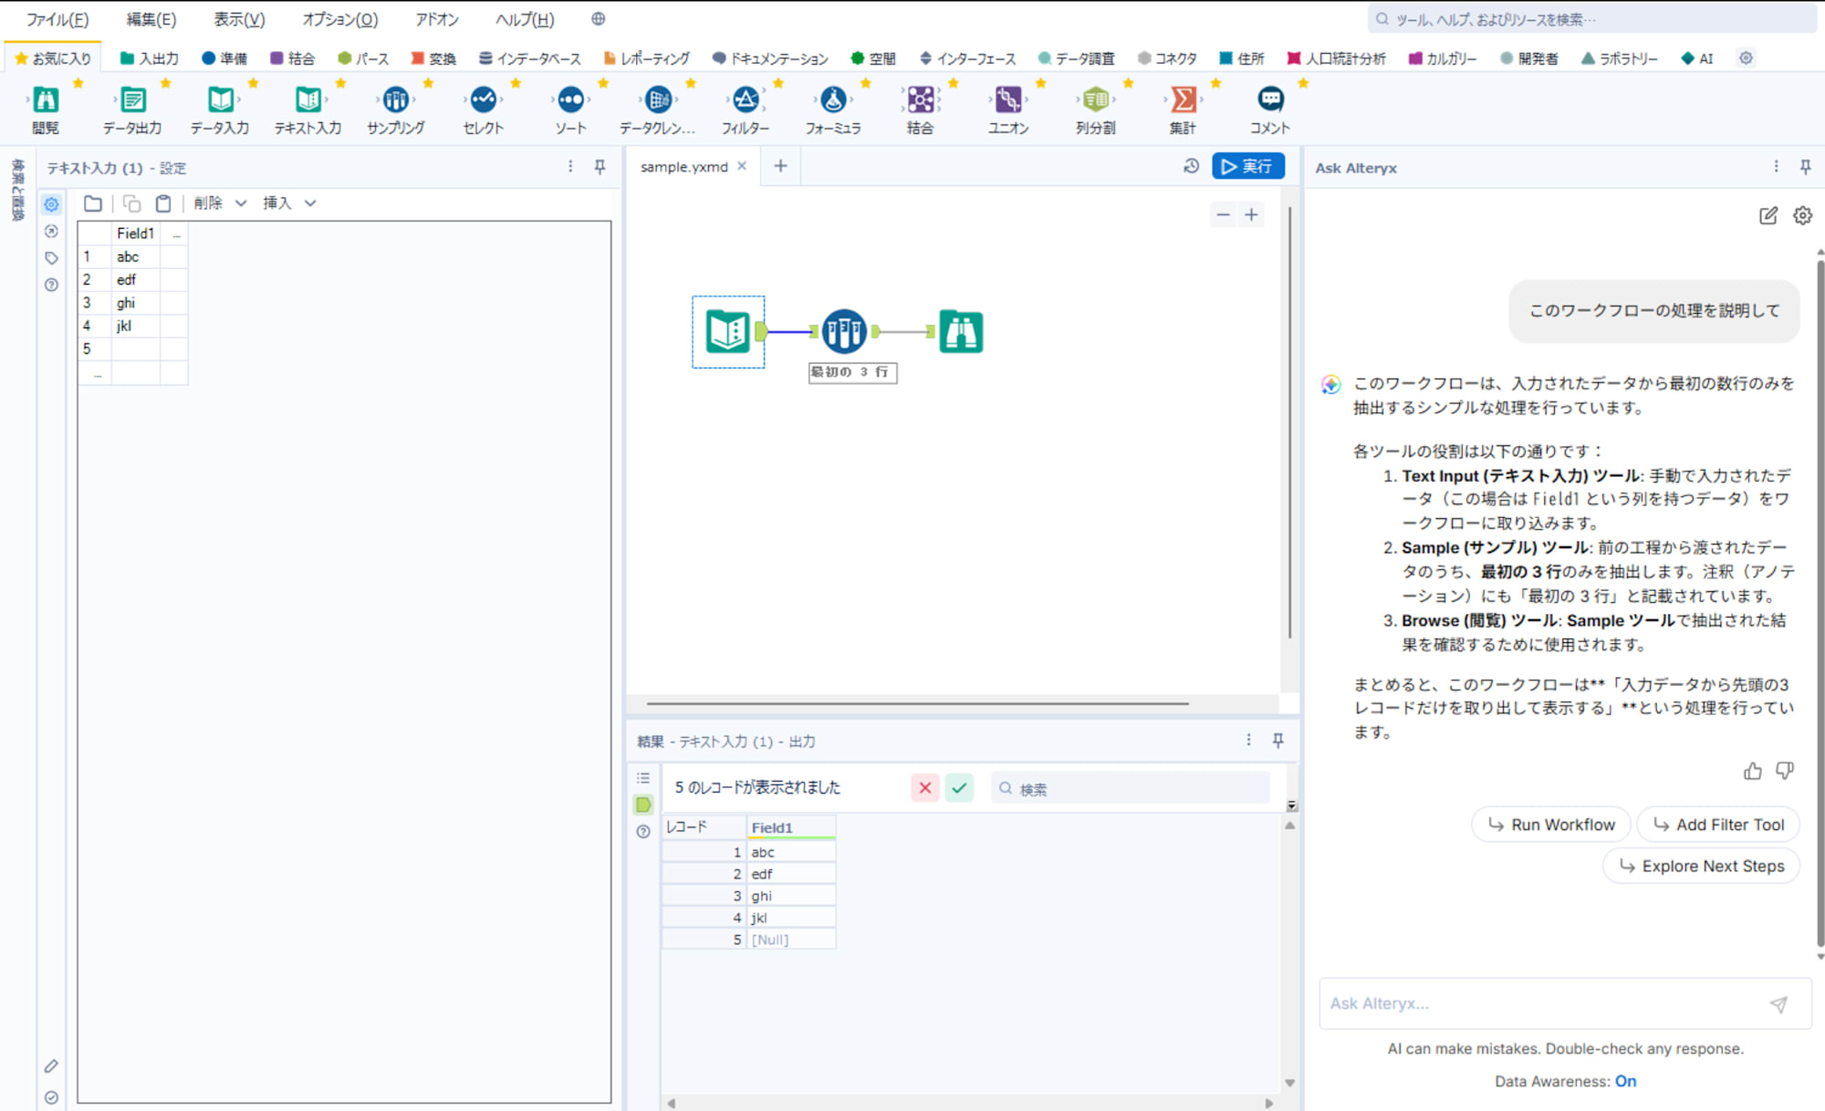Open Ask Alteryx panel options menu
This screenshot has width=1825, height=1111.
point(1776,167)
